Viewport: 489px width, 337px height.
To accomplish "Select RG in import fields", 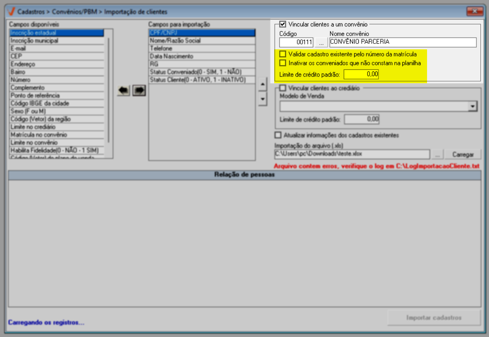I will [202, 64].
